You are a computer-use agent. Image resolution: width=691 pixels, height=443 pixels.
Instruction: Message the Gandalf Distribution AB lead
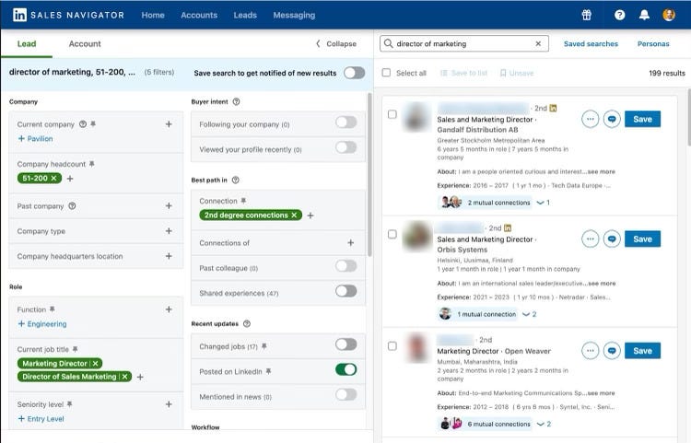point(612,119)
